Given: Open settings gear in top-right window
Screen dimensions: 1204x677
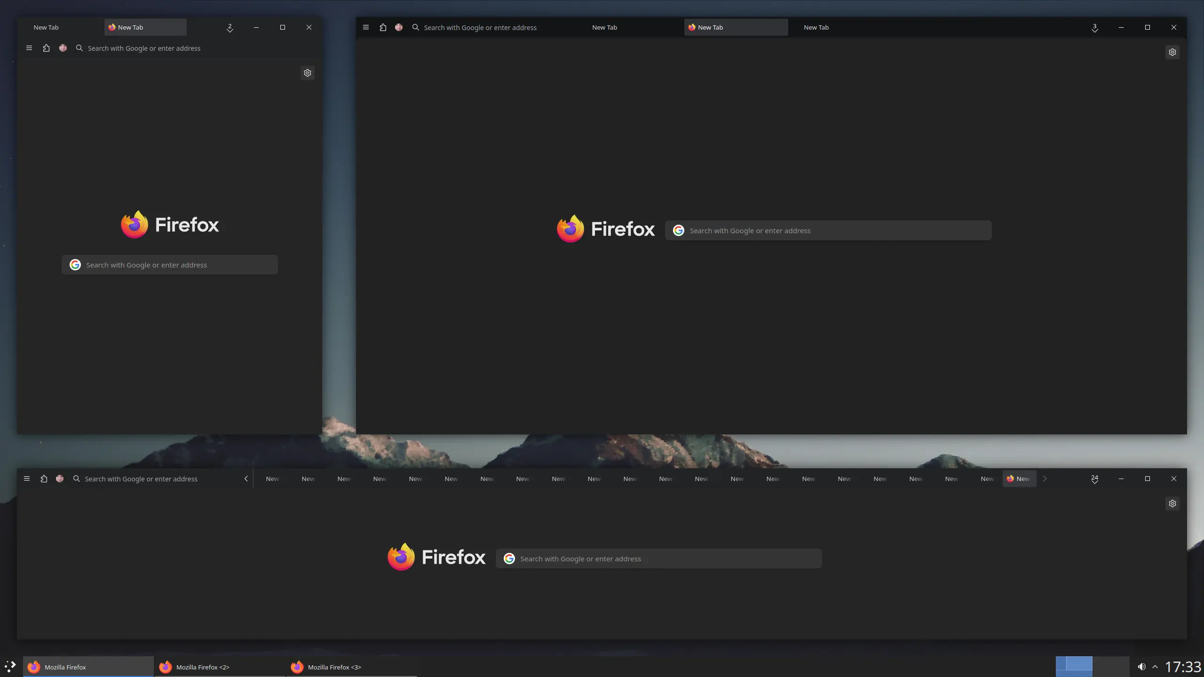Looking at the screenshot, I should click(1172, 52).
